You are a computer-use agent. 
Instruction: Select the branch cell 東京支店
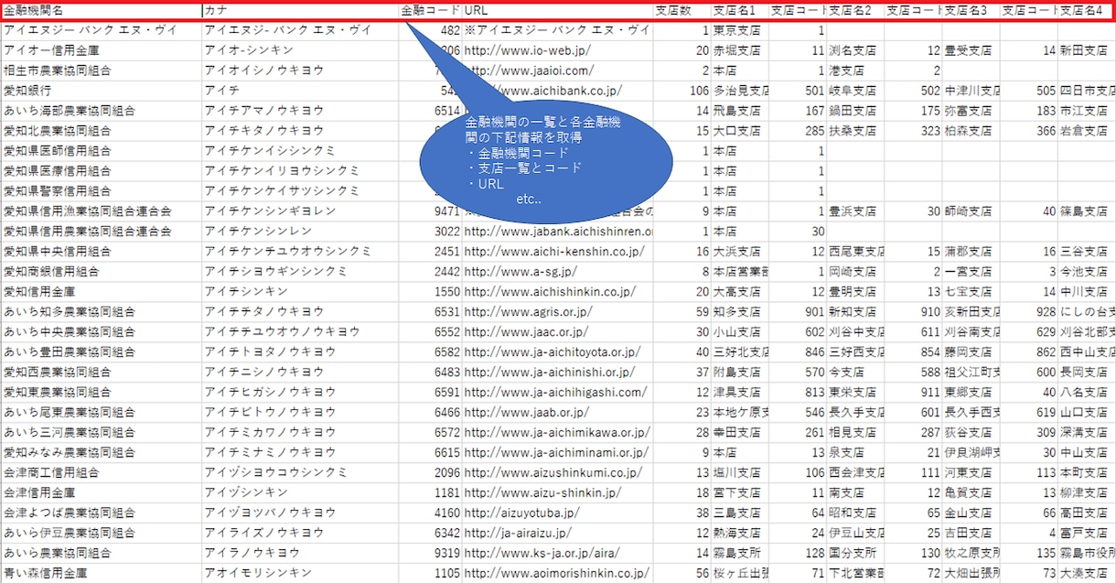739,30
